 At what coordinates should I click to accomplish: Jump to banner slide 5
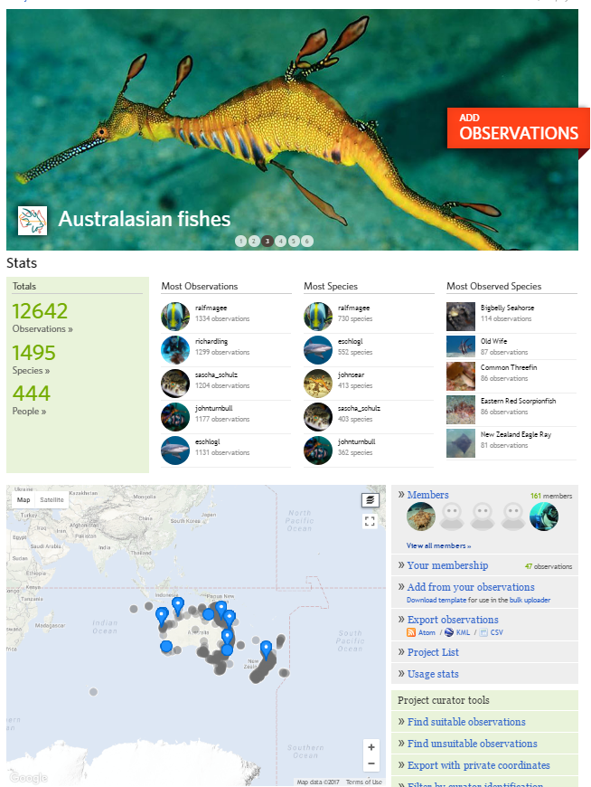[x=294, y=241]
